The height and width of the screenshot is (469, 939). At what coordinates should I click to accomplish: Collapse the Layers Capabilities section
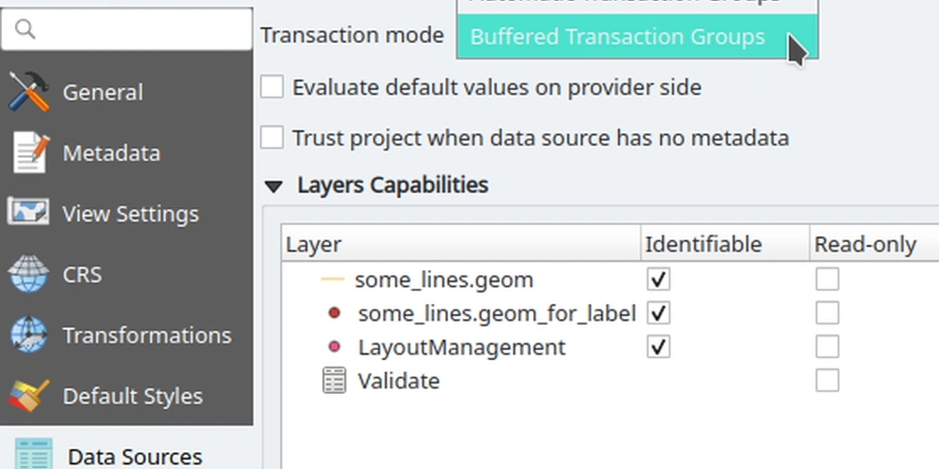tap(273, 186)
